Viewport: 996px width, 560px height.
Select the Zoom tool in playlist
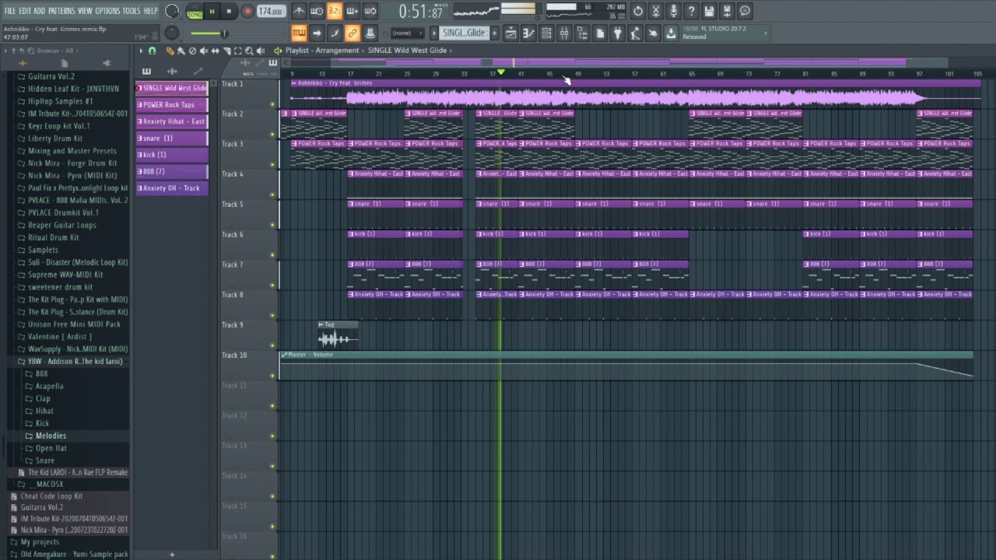point(249,51)
